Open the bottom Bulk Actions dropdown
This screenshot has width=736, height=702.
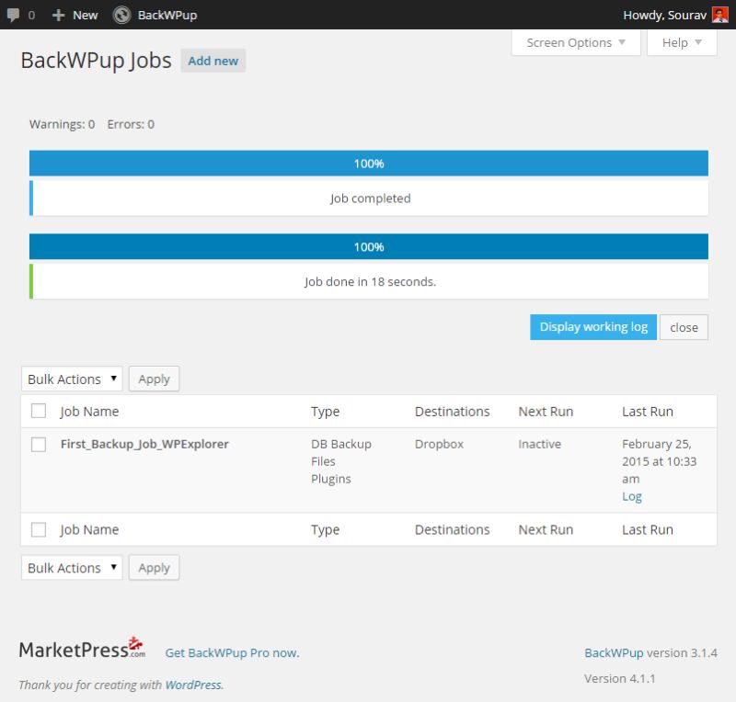coord(72,568)
